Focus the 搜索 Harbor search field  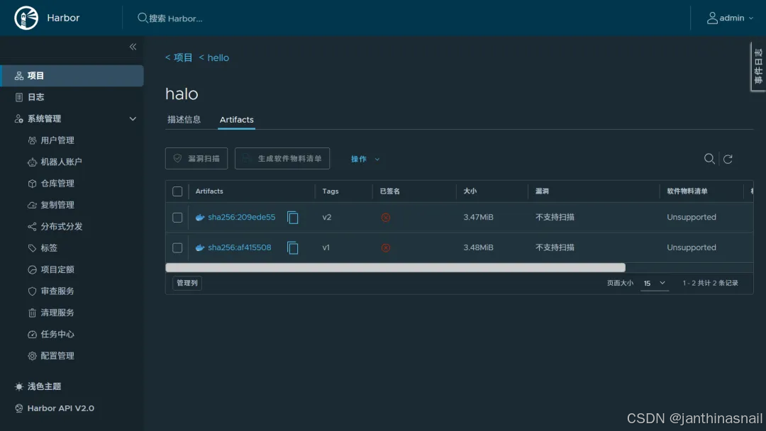176,18
